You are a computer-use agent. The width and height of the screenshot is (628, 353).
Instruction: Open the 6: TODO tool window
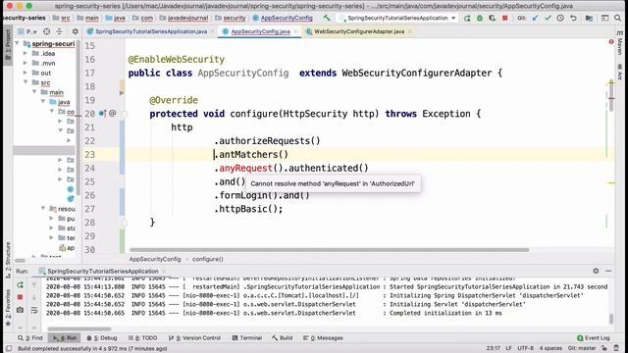coord(142,337)
